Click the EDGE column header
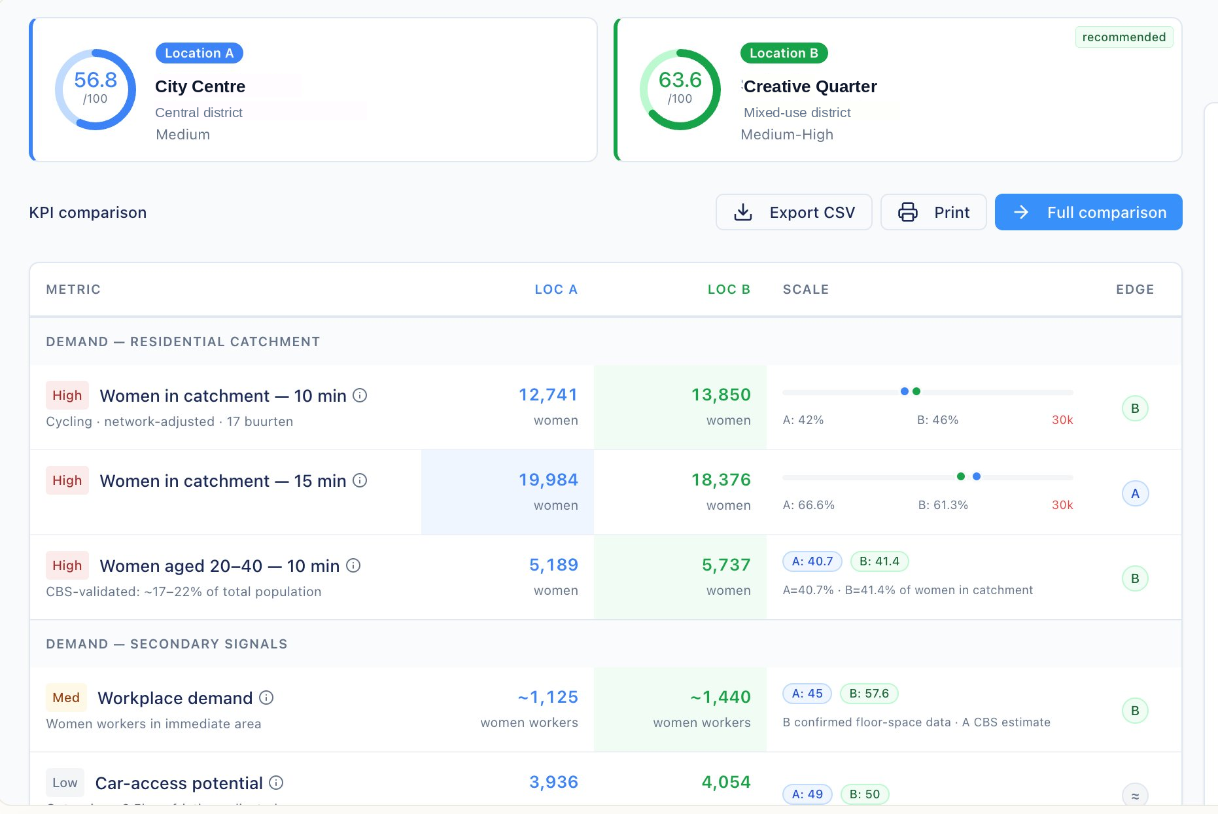Image resolution: width=1218 pixels, height=814 pixels. pyautogui.click(x=1135, y=289)
